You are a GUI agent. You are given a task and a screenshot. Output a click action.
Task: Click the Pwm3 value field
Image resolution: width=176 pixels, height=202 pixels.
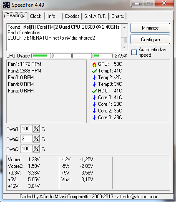[x=27, y=149]
